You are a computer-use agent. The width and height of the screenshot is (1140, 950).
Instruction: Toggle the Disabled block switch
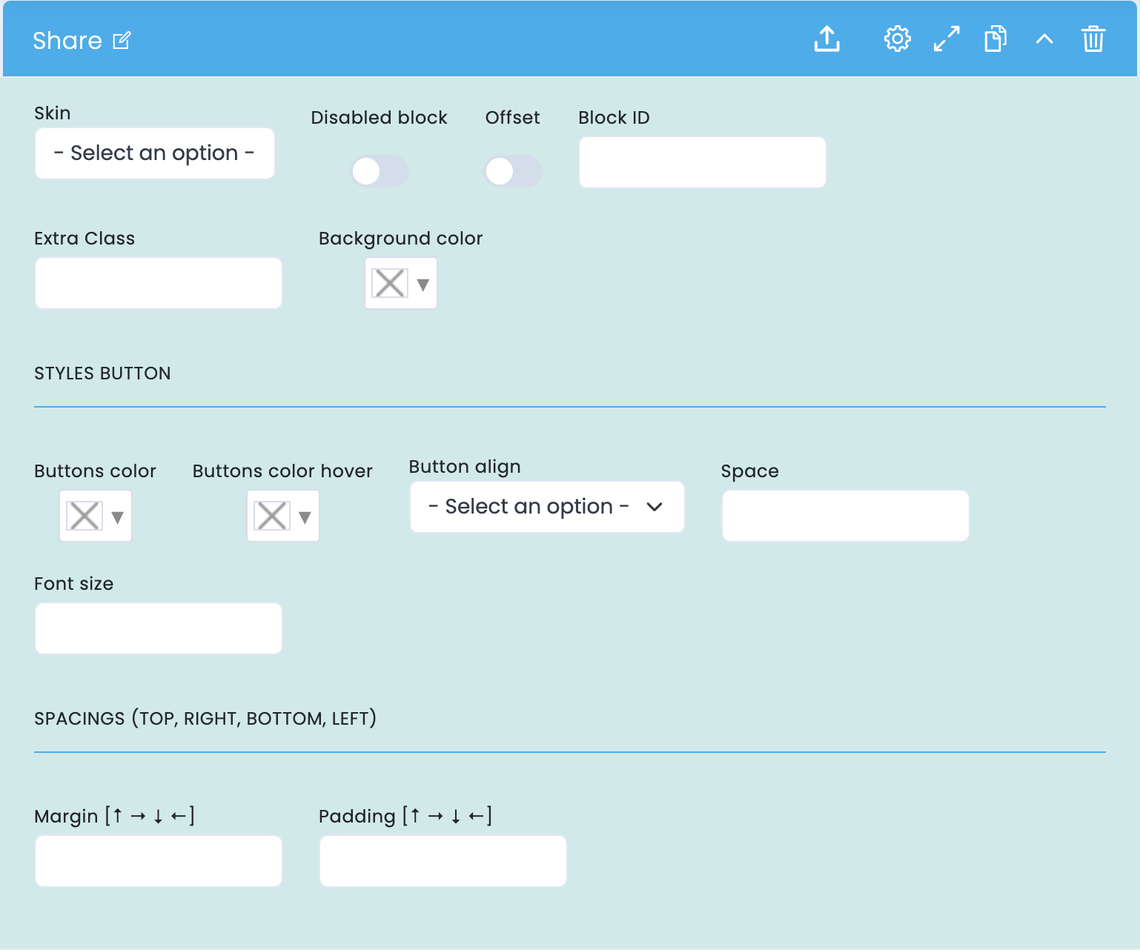380,171
